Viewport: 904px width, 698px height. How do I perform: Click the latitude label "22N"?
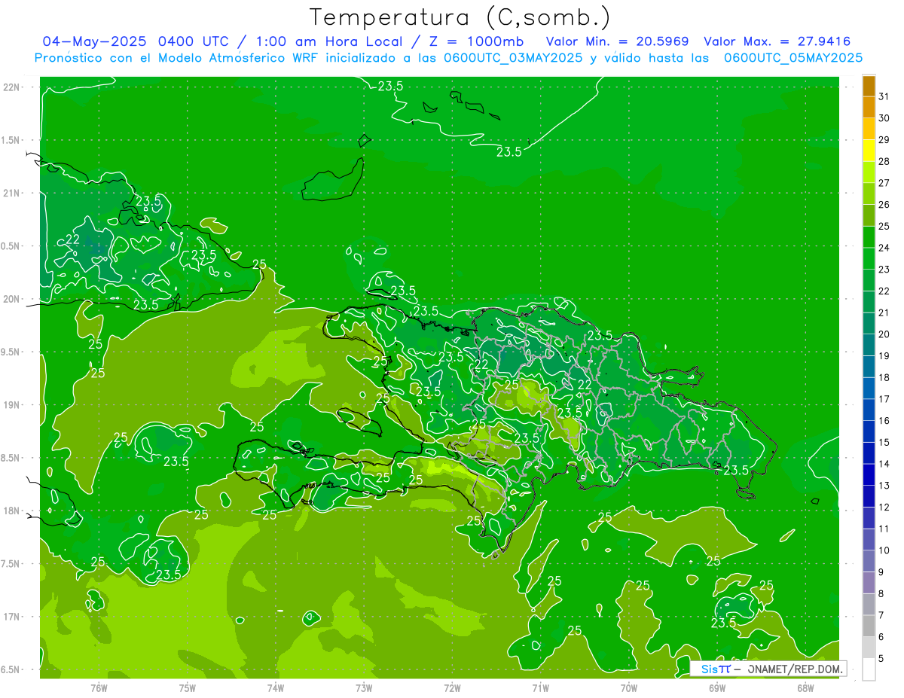(13, 87)
